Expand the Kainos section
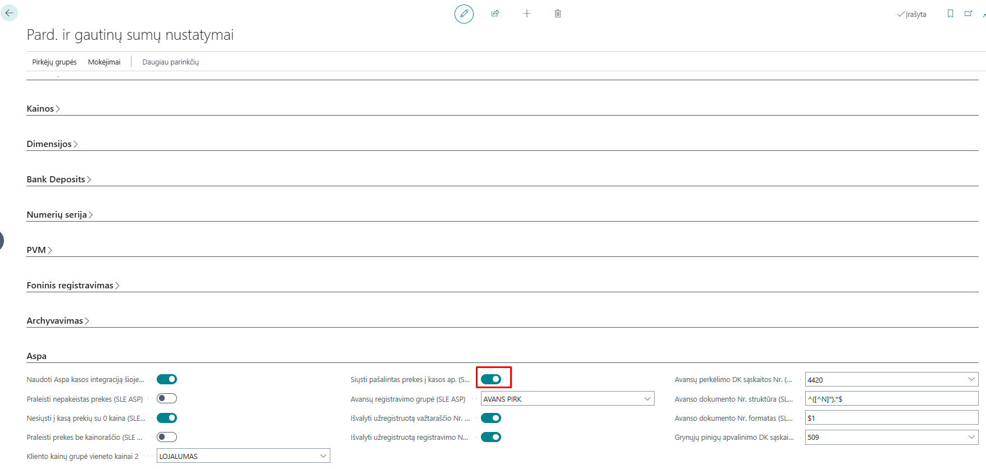Screen dimensions: 986x469 43,109
